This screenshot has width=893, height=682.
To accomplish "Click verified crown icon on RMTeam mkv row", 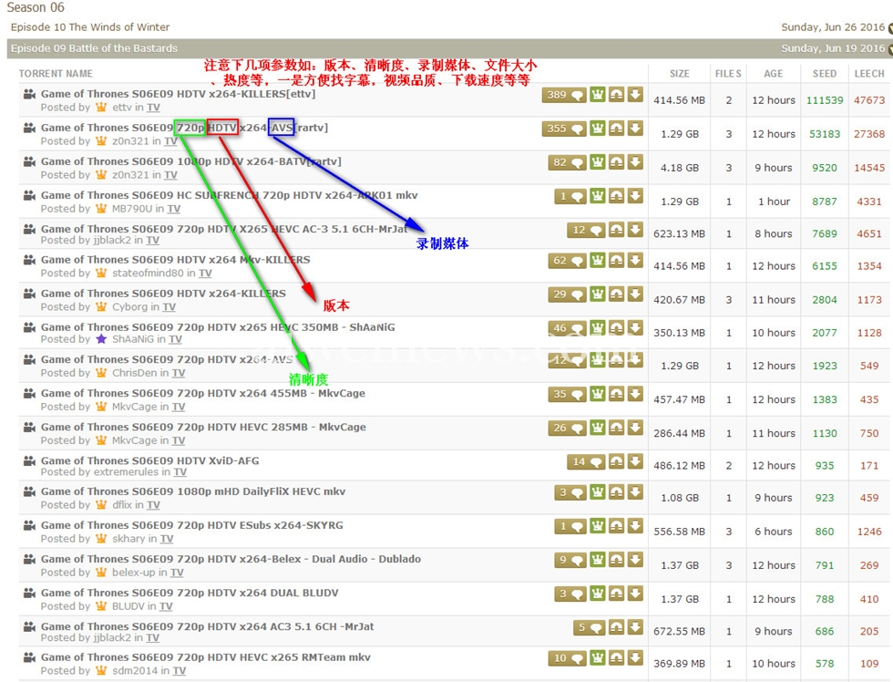I will coord(598,658).
